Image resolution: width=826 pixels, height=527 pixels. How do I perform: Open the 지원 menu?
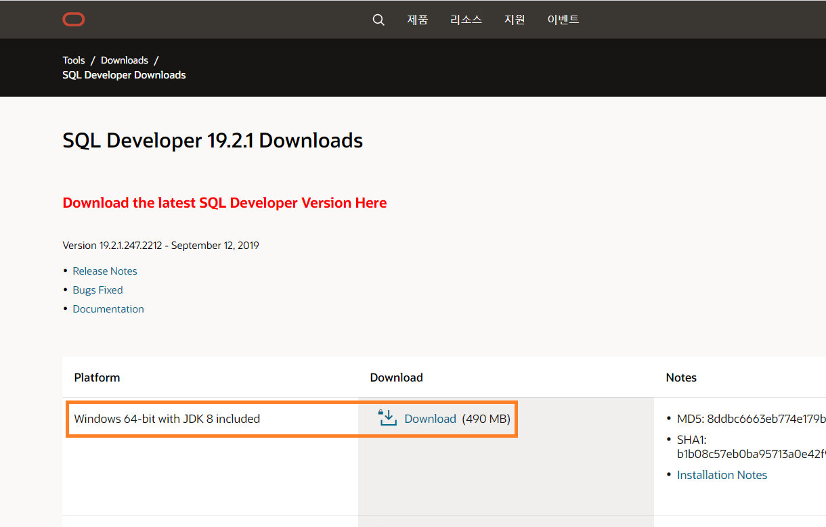pyautogui.click(x=515, y=20)
